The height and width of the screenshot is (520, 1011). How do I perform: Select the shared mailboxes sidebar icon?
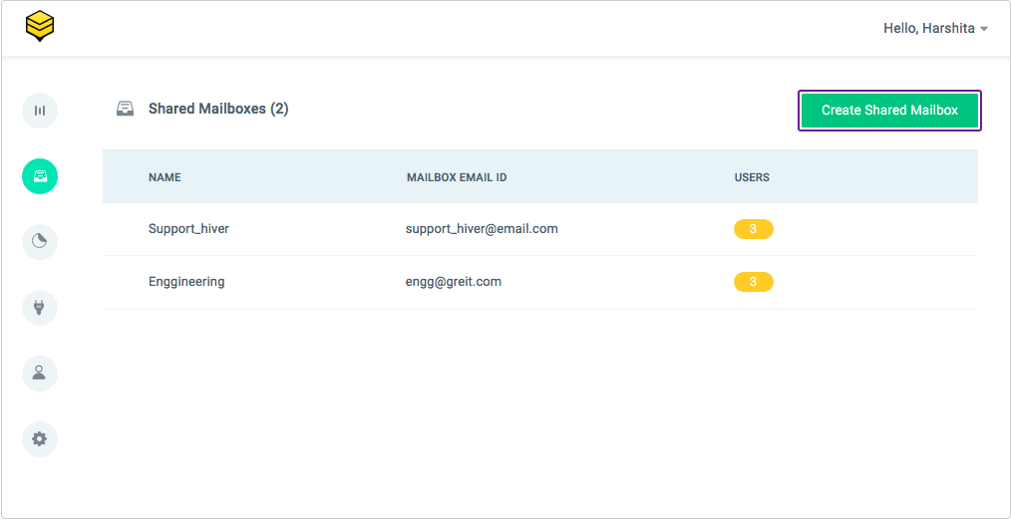point(40,176)
